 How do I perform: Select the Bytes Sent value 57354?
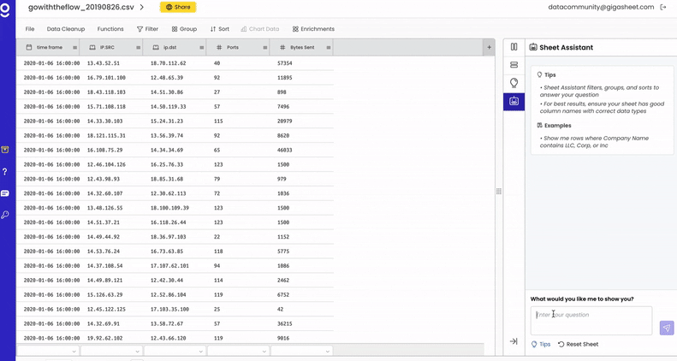click(284, 63)
